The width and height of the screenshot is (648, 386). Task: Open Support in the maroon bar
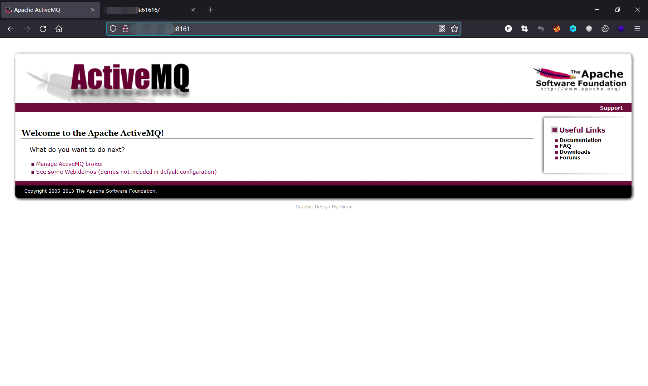[611, 108]
